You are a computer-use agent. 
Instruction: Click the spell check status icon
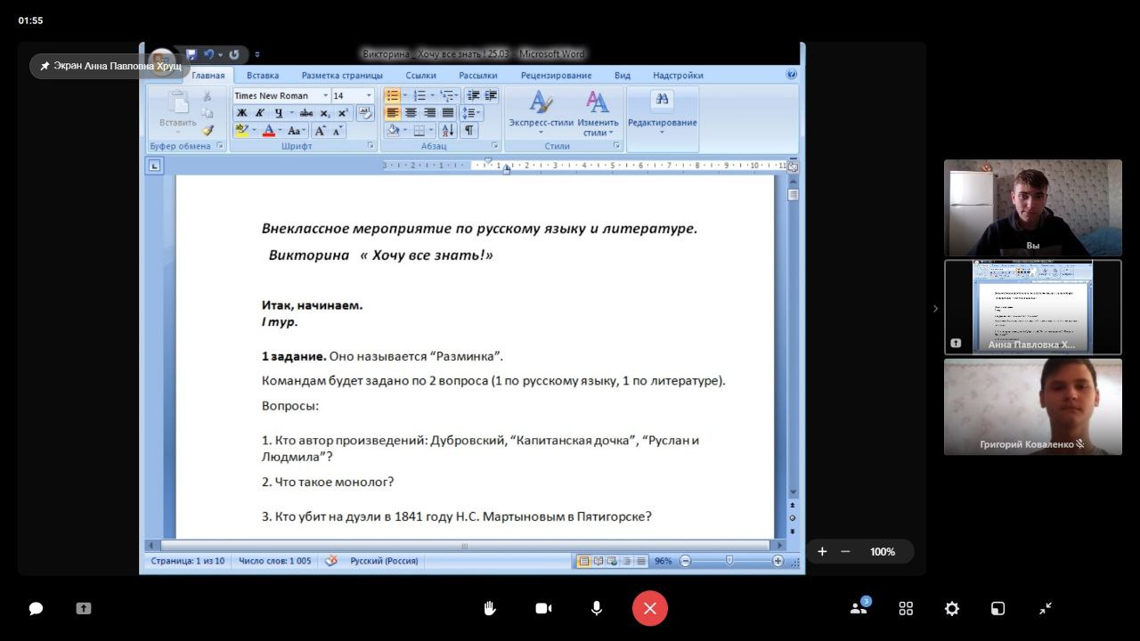coord(331,561)
